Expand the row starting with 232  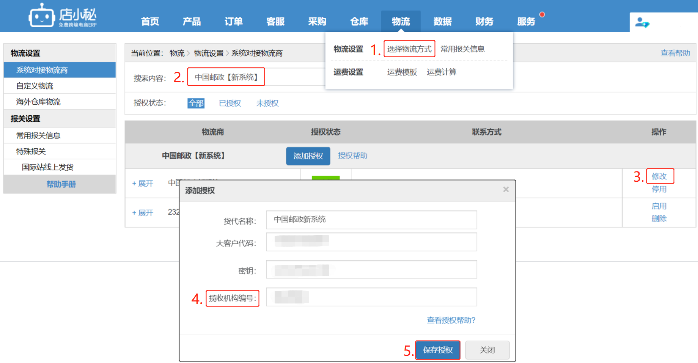143,213
